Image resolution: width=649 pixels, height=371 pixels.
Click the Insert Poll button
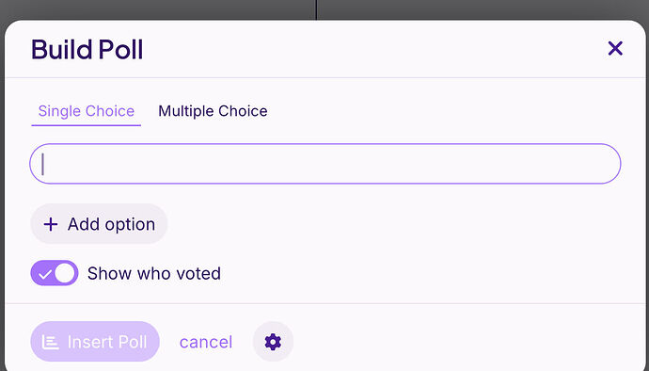(x=95, y=342)
